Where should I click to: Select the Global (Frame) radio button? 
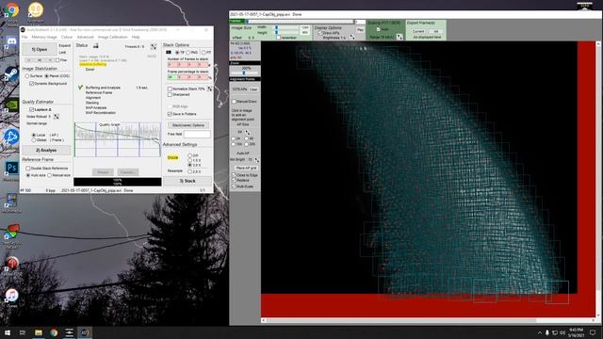point(34,140)
